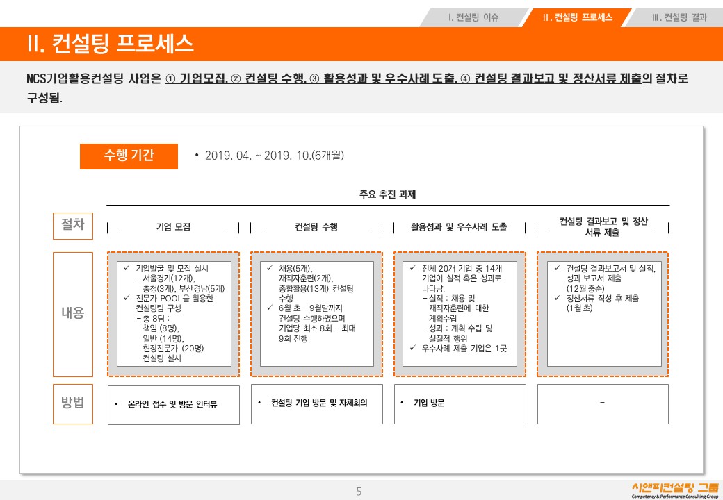Click the '기업 방문' method box

tap(460, 403)
